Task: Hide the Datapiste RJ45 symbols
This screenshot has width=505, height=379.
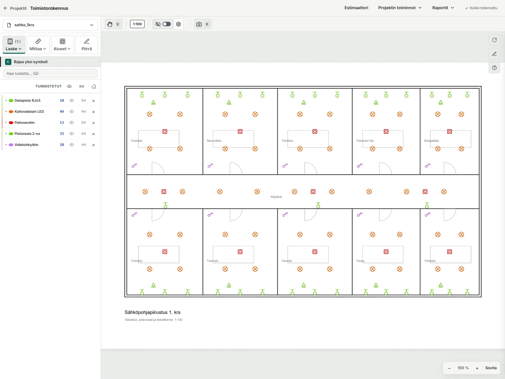Action: pos(72,101)
